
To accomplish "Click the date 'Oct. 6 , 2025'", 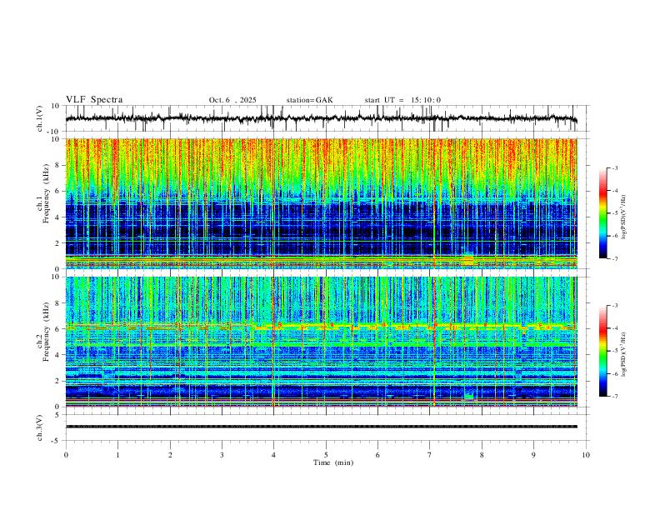I will [x=232, y=100].
